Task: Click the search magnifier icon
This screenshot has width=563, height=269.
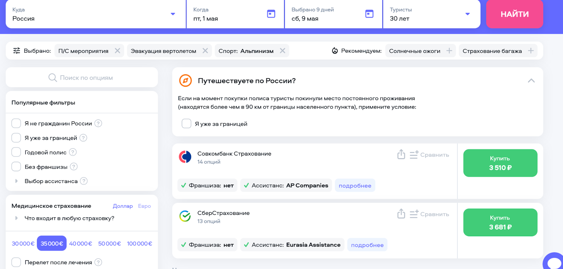Action: 52,78
